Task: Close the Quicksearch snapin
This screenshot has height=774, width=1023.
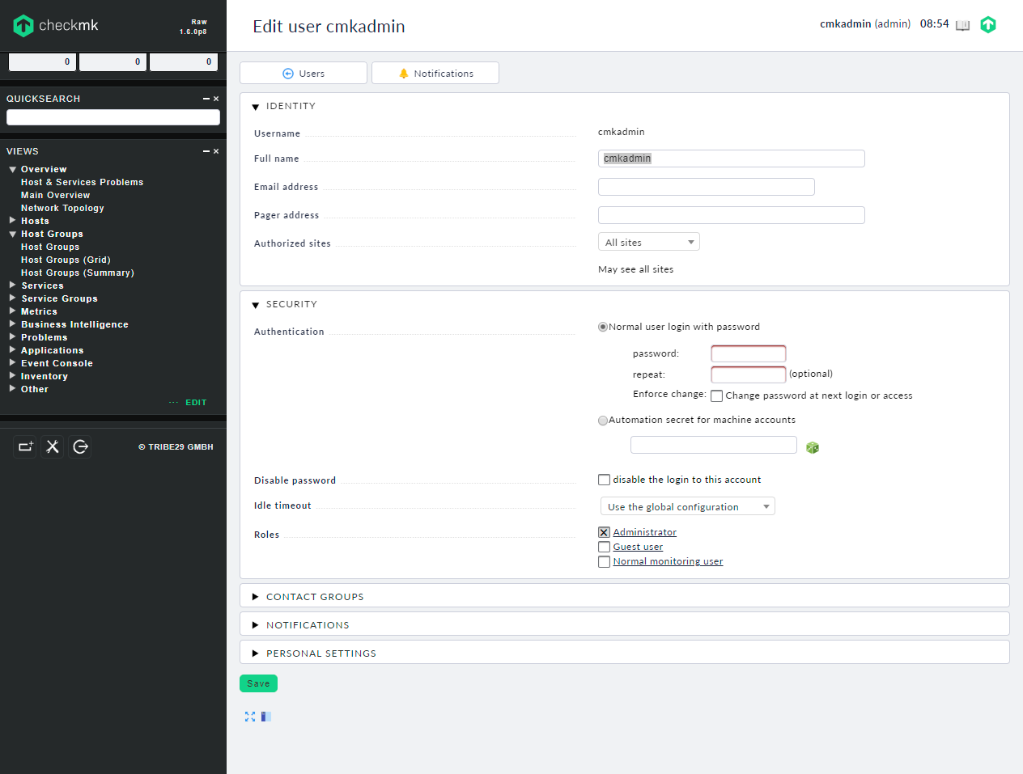Action: click(216, 99)
